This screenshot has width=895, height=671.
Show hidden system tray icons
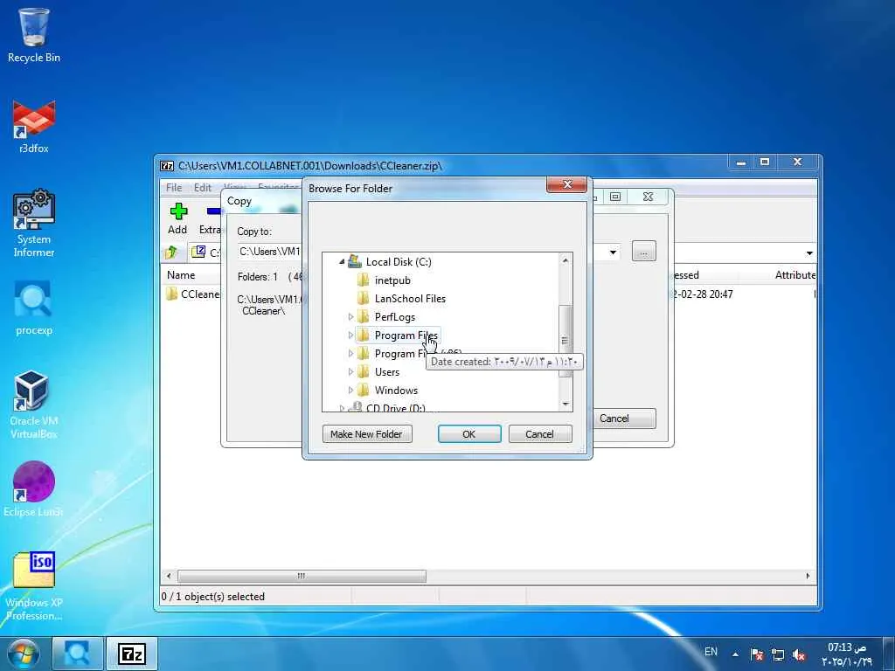coord(735,654)
